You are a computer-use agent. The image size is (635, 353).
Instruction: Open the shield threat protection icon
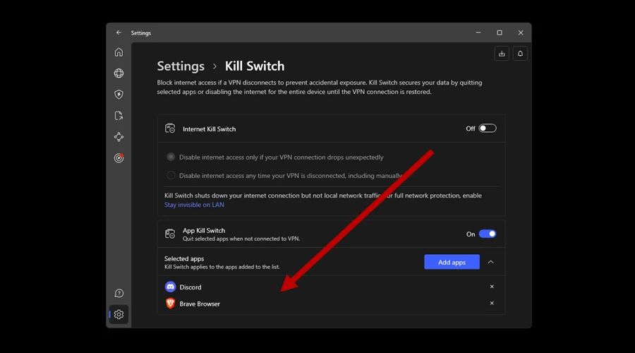pyautogui.click(x=119, y=95)
